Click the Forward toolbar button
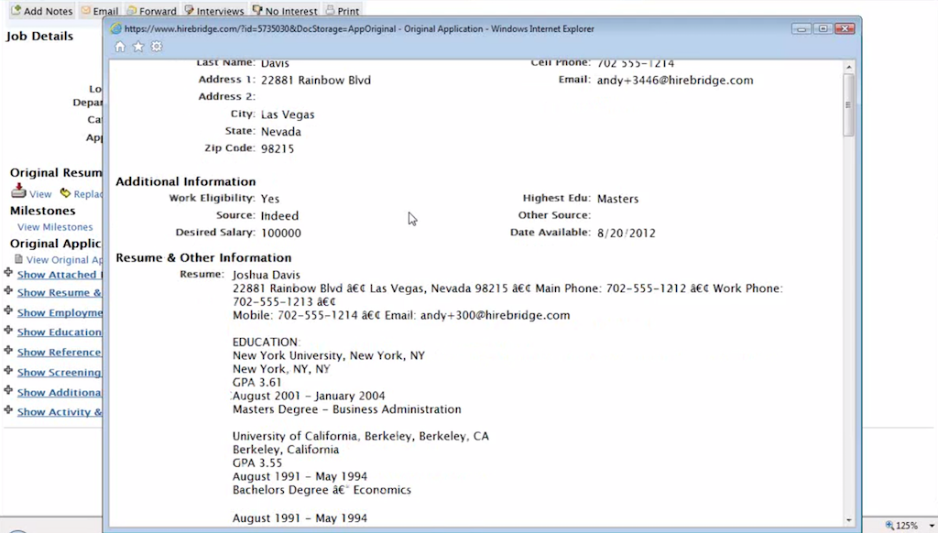This screenshot has width=938, height=533. (x=151, y=11)
